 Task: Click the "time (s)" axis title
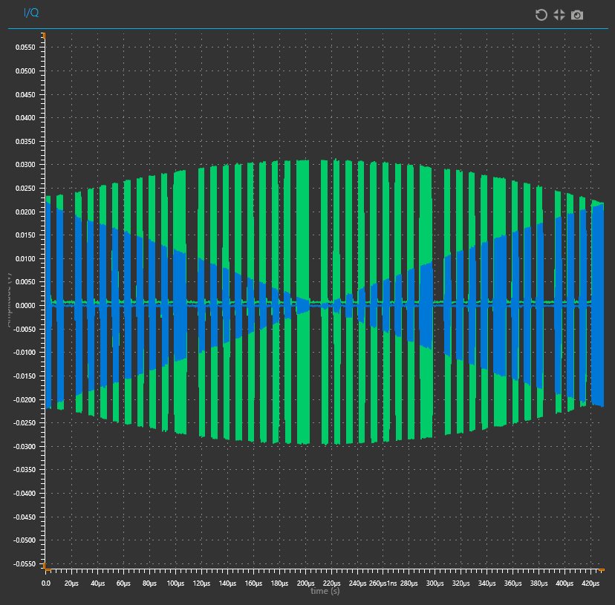pyautogui.click(x=325, y=591)
